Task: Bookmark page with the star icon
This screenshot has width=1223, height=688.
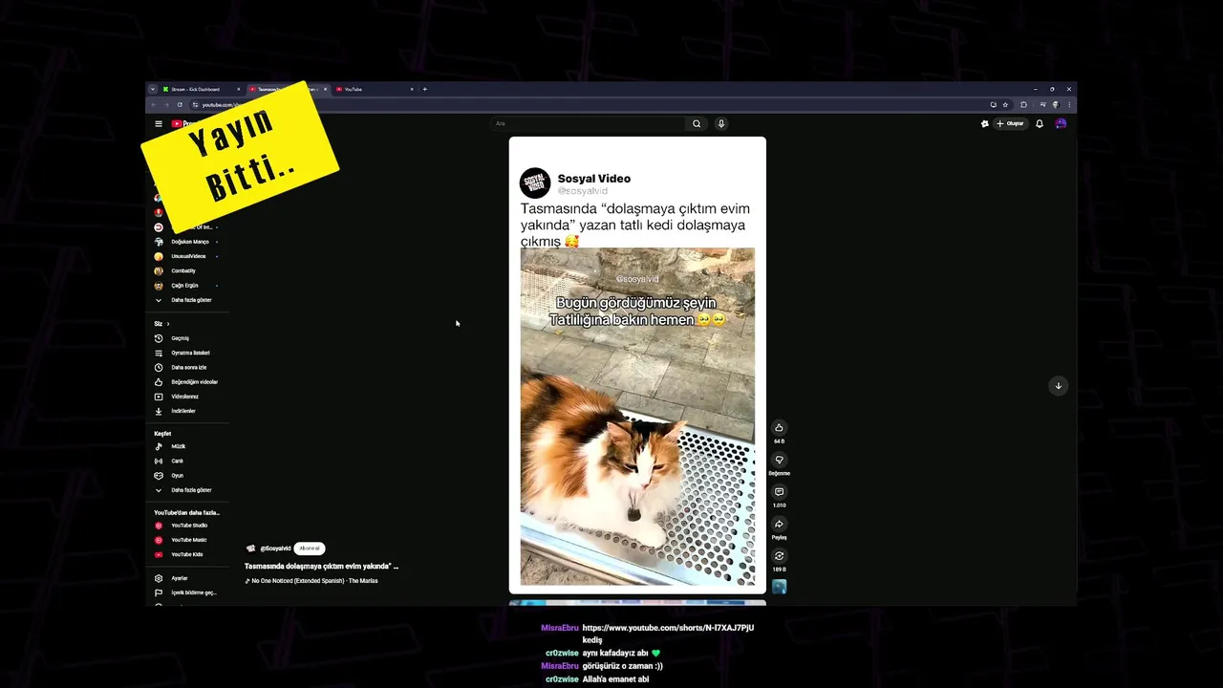Action: click(x=1005, y=104)
